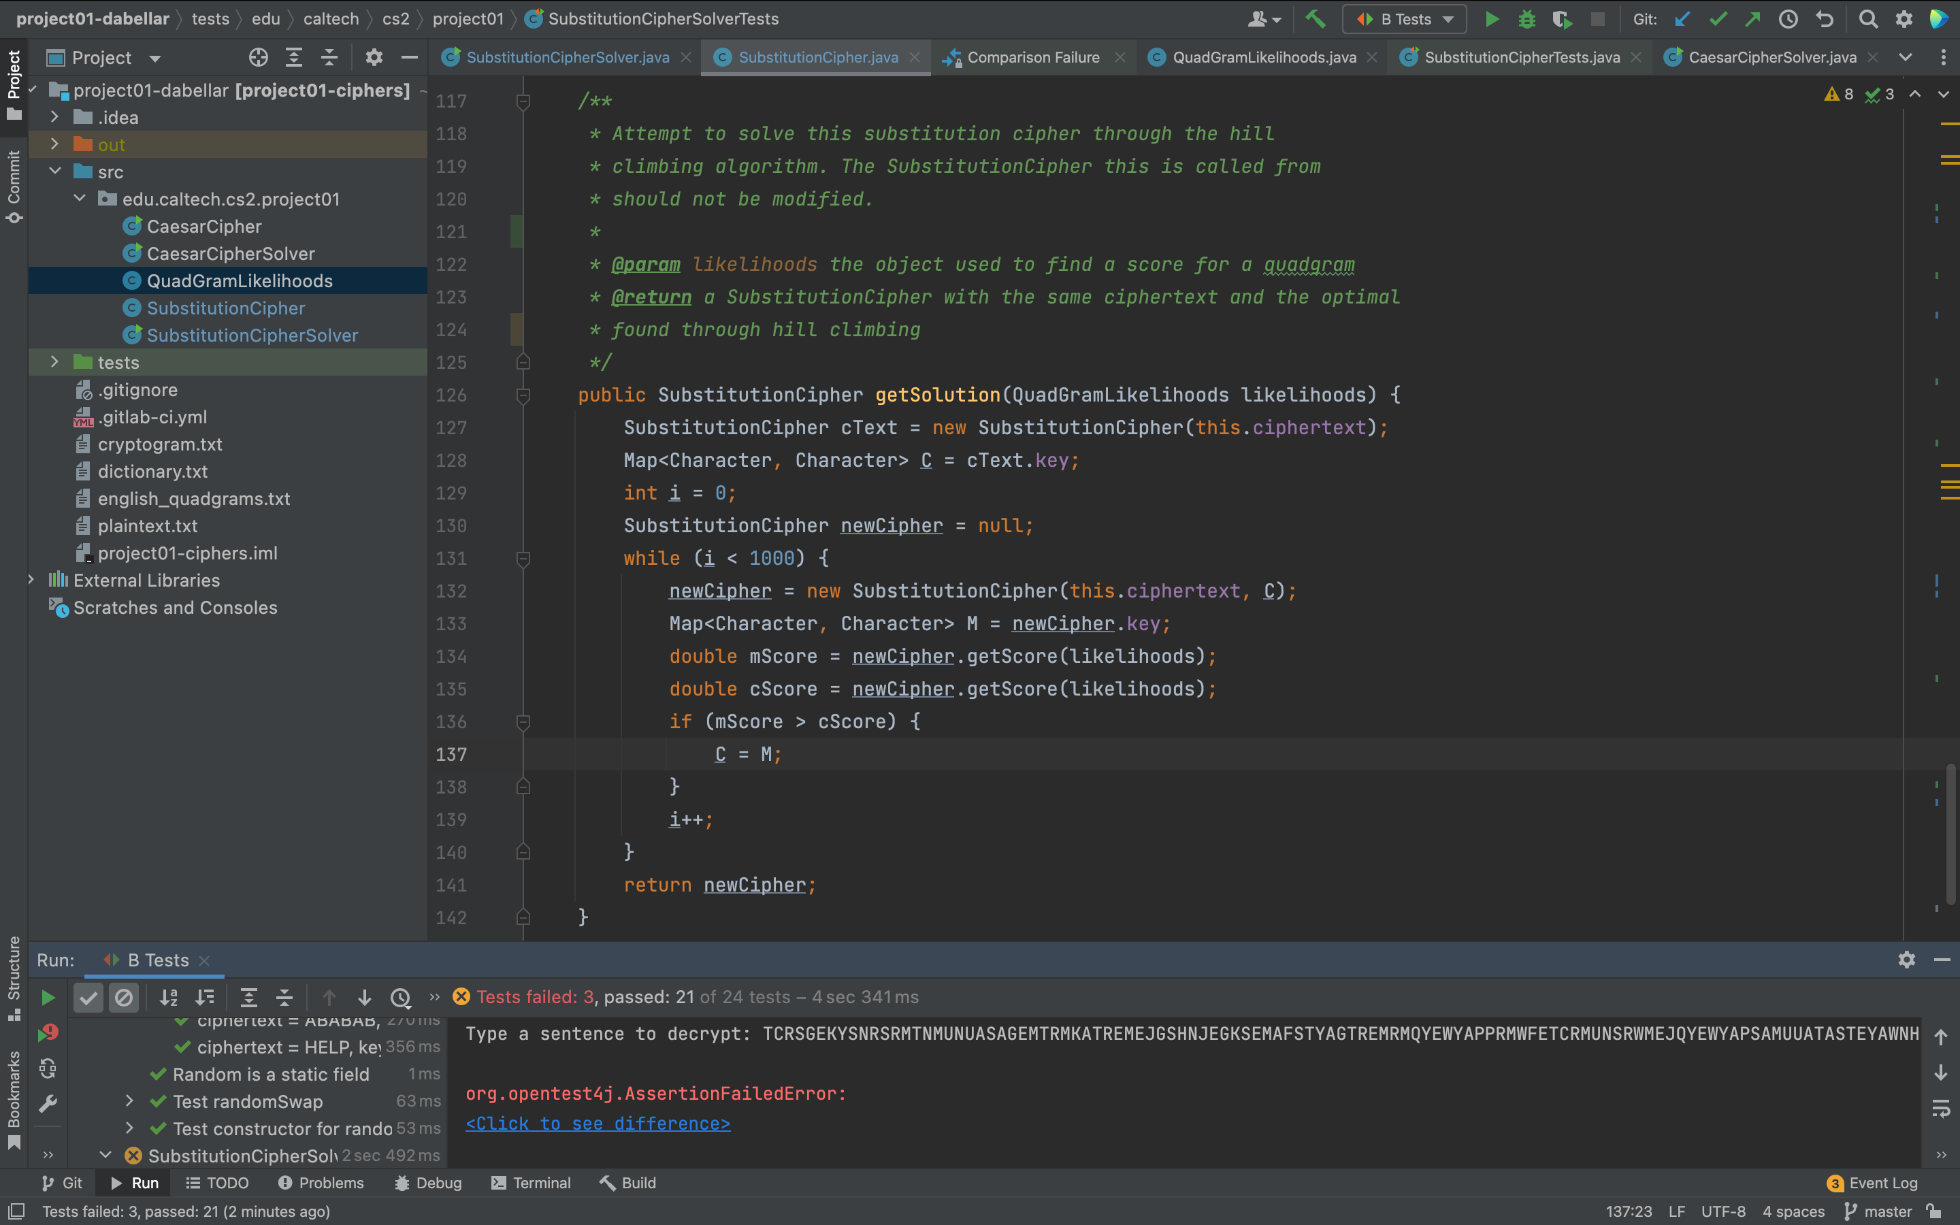Click Git update project arrow icon
Viewport: 1960px width, 1225px height.
pos(1682,18)
